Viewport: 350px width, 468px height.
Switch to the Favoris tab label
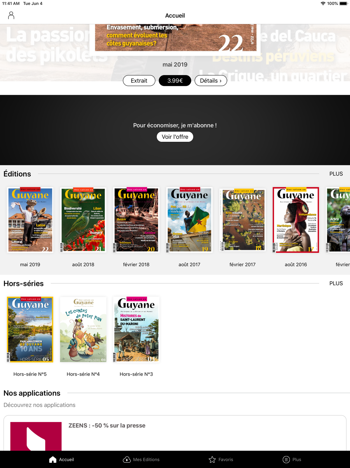(x=226, y=460)
